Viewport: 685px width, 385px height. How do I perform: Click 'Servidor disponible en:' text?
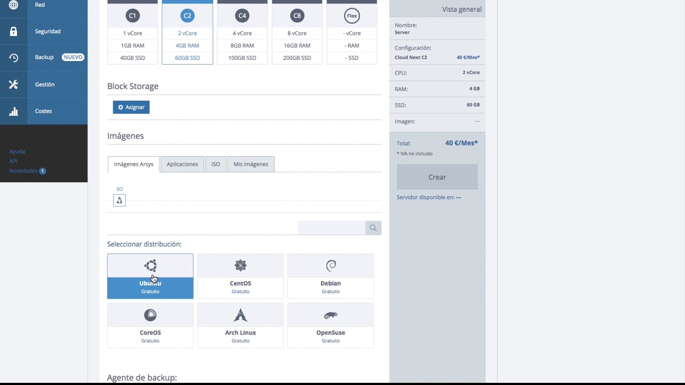(425, 197)
